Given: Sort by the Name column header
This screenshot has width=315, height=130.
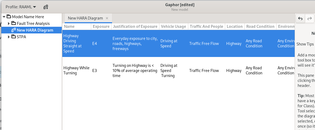Looking at the screenshot, I should (76, 26).
